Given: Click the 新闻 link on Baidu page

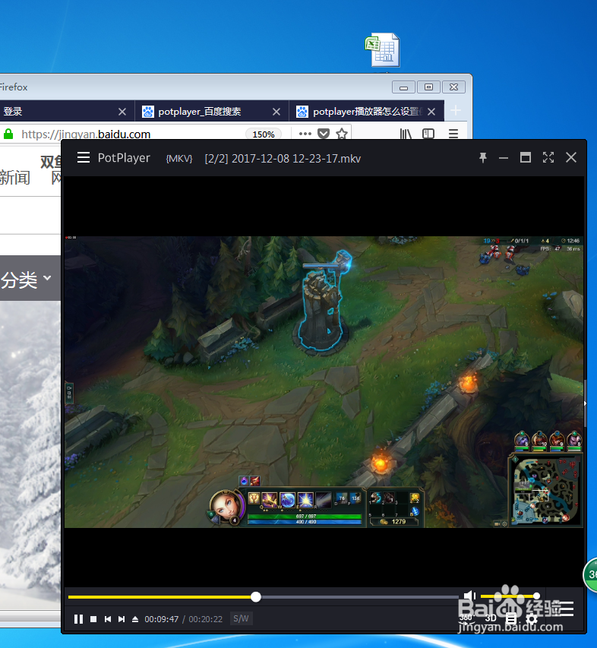Looking at the screenshot, I should click(15, 178).
